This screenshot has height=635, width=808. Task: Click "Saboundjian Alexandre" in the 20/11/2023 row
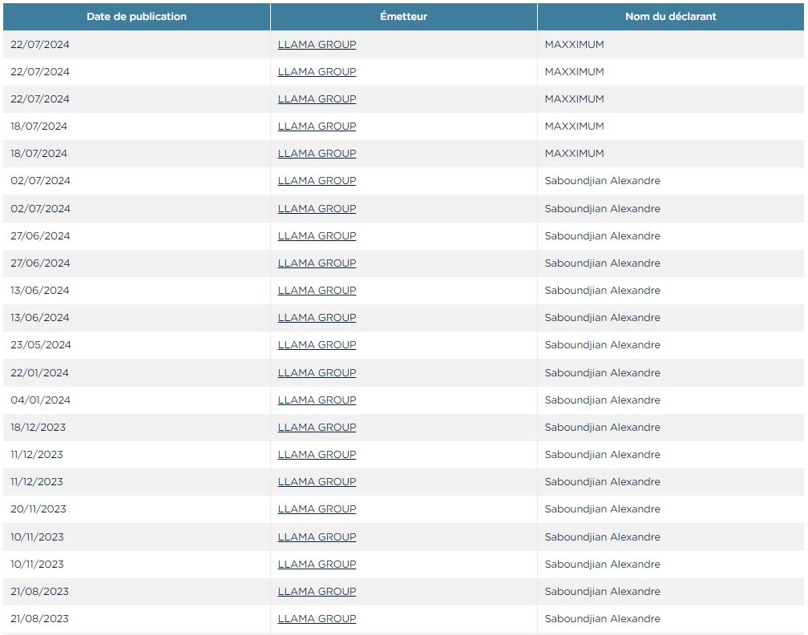(x=603, y=509)
